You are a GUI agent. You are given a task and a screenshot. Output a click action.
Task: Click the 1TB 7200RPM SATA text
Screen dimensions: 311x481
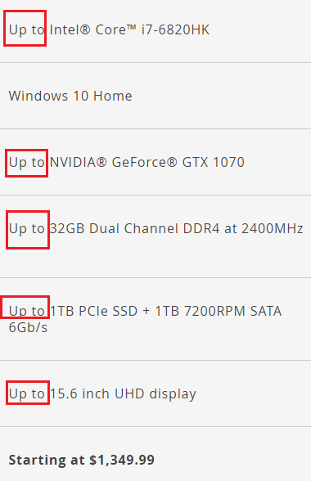(x=219, y=311)
